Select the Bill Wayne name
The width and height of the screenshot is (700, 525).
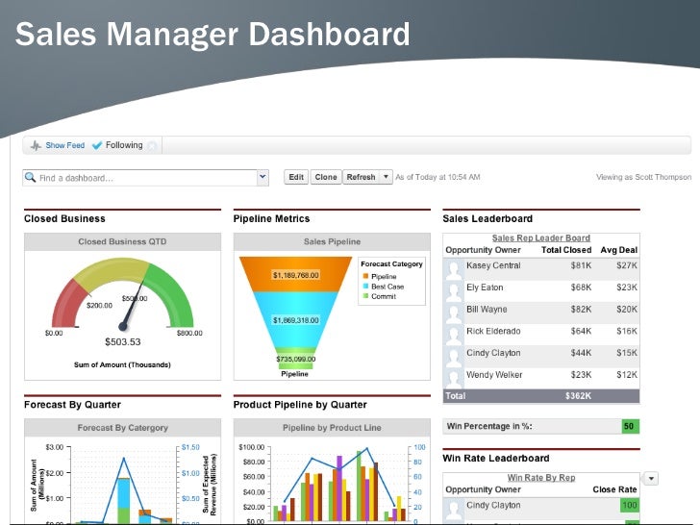(x=487, y=309)
